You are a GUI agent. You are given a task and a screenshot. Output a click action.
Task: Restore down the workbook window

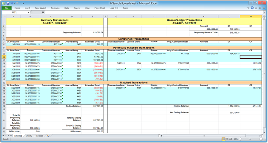tap(260, 8)
